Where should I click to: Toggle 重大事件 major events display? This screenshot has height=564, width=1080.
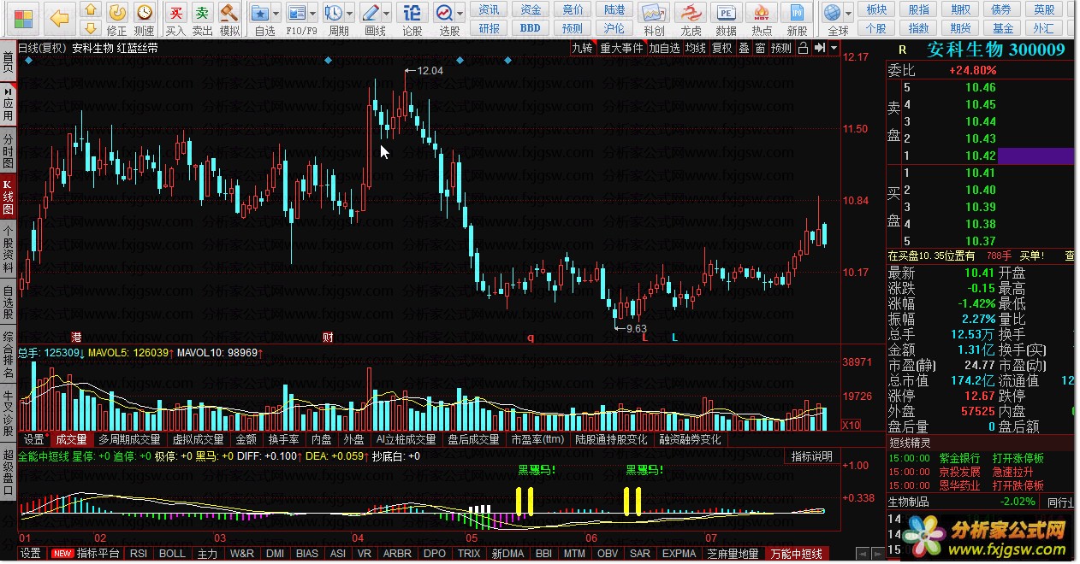point(621,48)
